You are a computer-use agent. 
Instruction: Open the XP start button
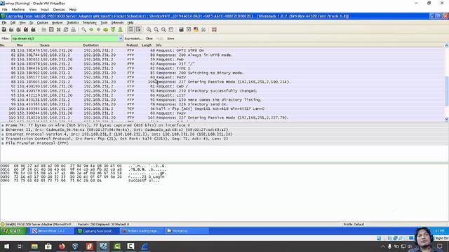13,231
